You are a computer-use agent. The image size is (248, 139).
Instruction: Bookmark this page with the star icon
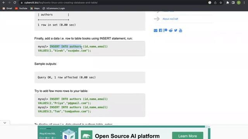pyautogui.click(x=221, y=3)
